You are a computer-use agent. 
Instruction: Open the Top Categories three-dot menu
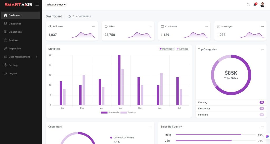coord(262,50)
